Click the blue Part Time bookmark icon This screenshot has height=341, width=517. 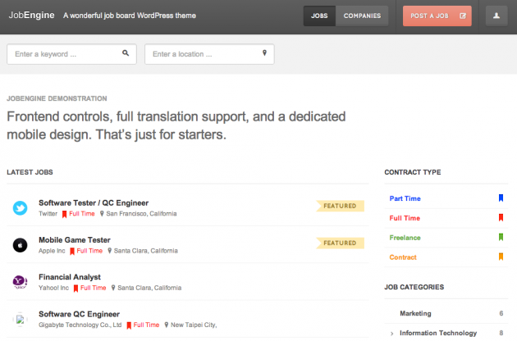point(501,198)
